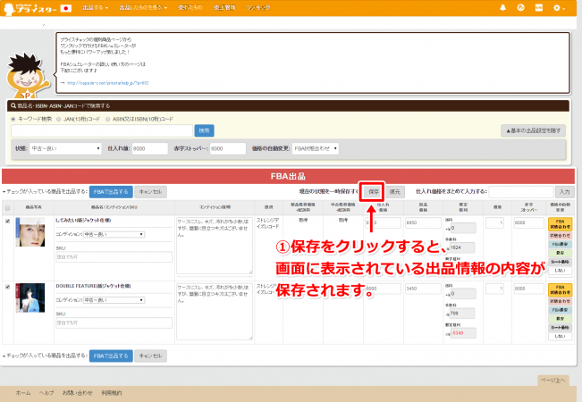Click the top キャンセル button
Image resolution: width=582 pixels, height=402 pixels.
click(x=150, y=192)
